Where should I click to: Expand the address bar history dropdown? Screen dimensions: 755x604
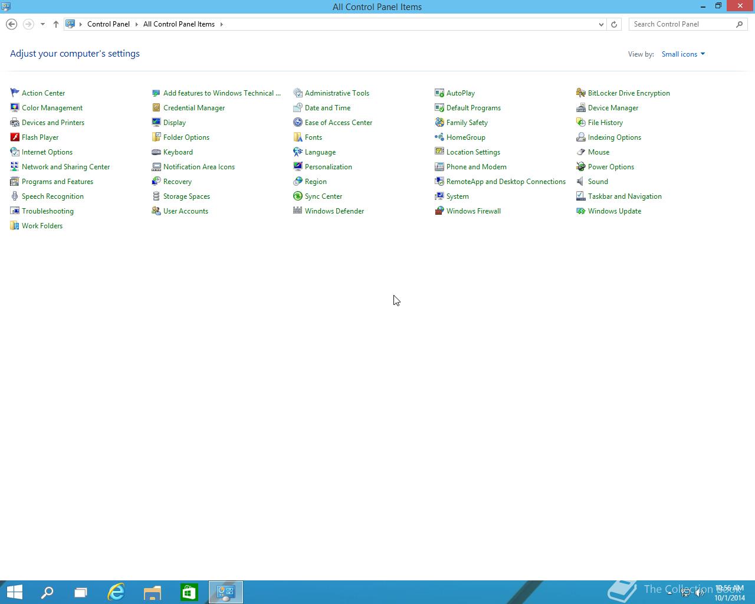[x=601, y=24]
